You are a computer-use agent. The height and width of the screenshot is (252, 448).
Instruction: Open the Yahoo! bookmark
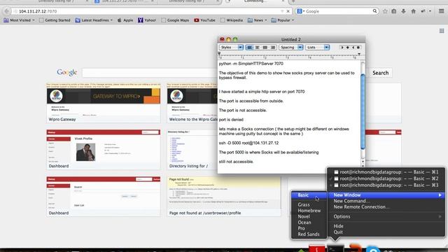coord(147,20)
